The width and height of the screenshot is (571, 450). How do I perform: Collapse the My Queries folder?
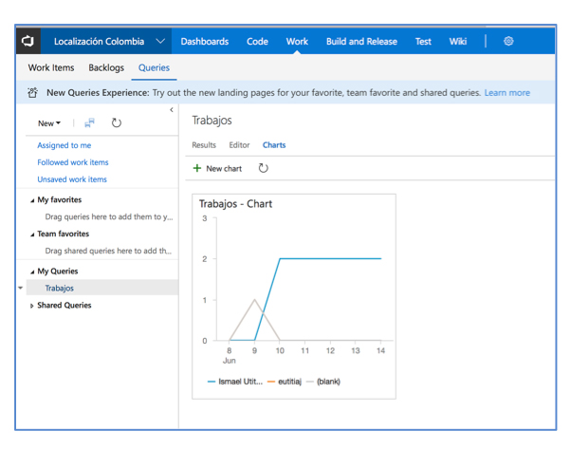tap(32, 272)
